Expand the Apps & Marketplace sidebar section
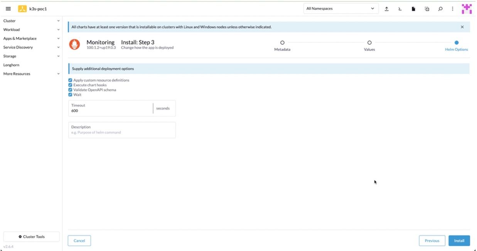This screenshot has height=251, width=477. (31, 38)
